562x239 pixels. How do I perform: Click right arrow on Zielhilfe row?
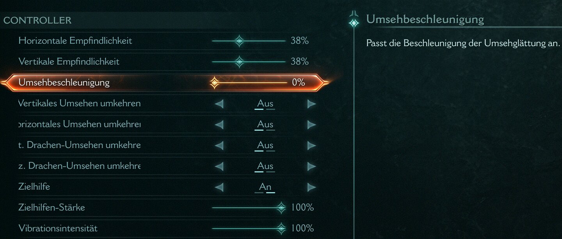[x=311, y=187]
